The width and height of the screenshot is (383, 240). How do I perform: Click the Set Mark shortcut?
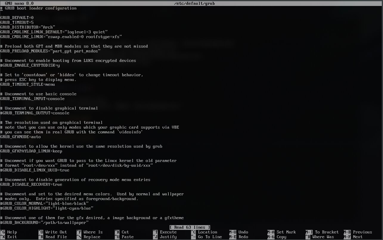[x=286, y=232]
